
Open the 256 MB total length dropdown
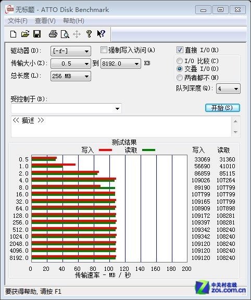pos(71,76)
